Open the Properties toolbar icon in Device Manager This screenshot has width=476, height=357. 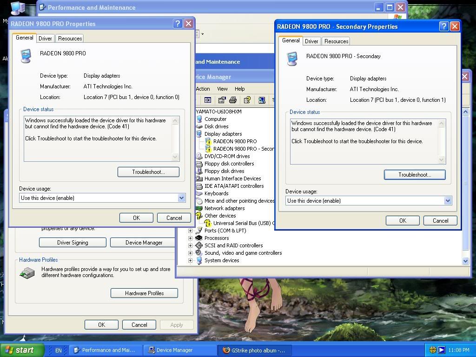click(222, 100)
